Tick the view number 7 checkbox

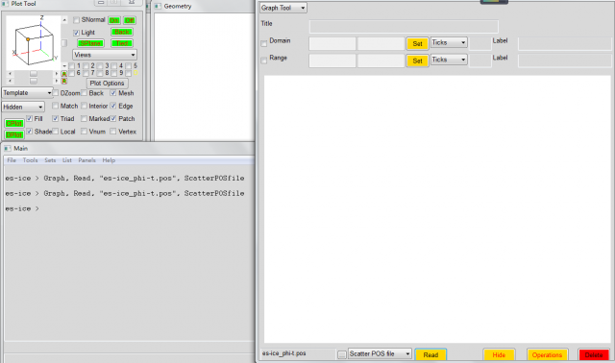click(x=86, y=73)
